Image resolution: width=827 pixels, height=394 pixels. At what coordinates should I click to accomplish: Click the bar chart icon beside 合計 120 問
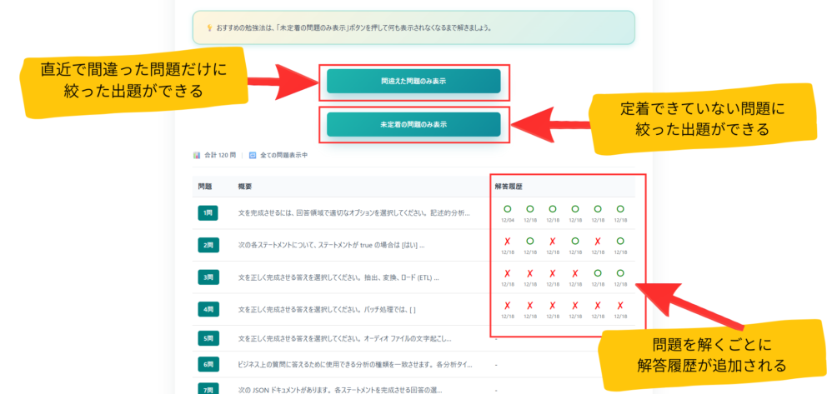197,155
